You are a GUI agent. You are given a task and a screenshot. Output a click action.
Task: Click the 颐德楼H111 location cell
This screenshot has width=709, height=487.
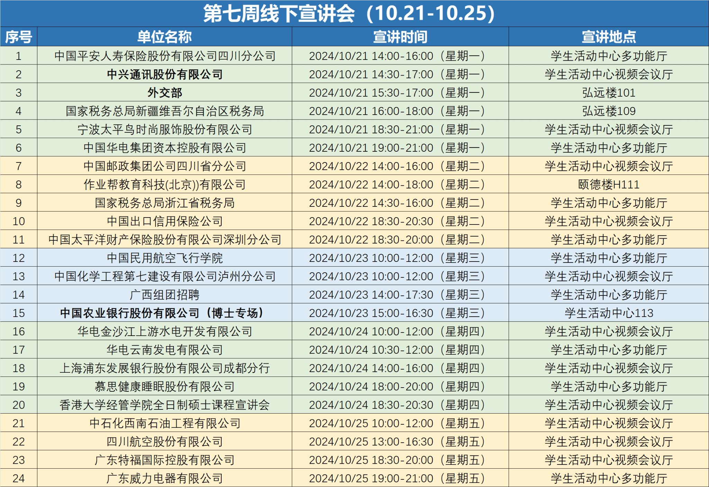[609, 184]
